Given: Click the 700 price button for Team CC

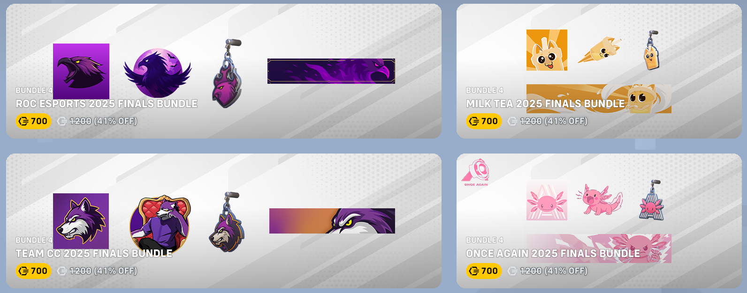Looking at the screenshot, I should click(33, 271).
